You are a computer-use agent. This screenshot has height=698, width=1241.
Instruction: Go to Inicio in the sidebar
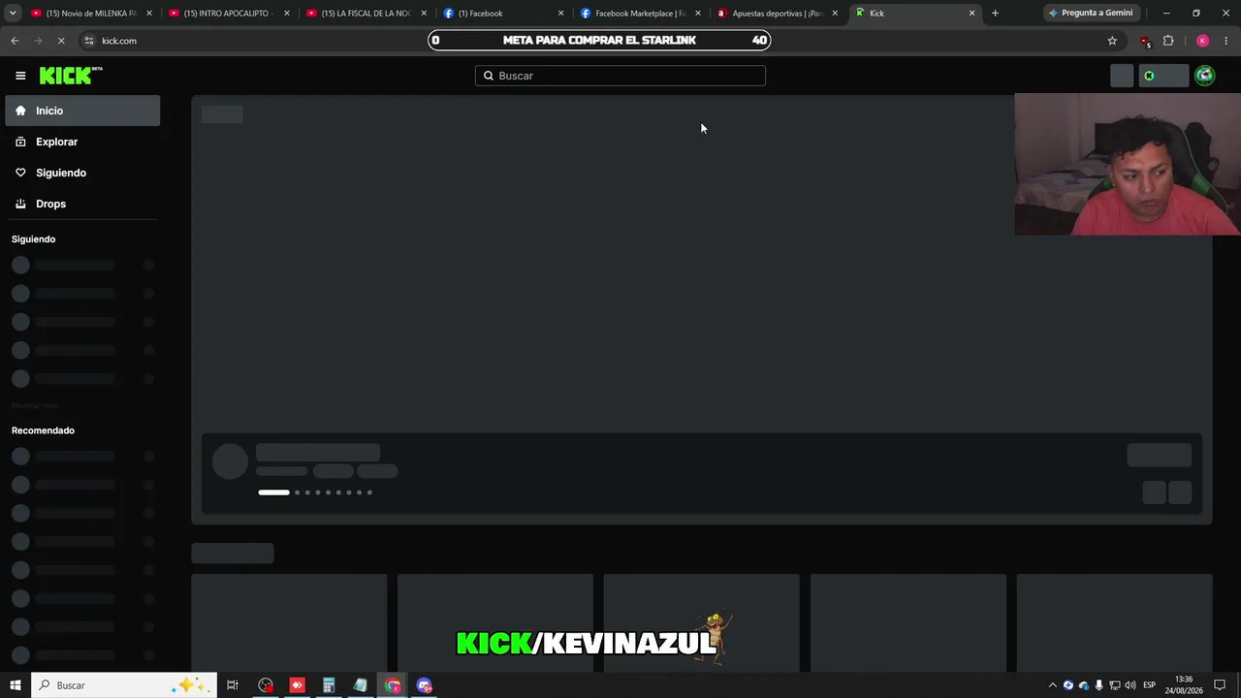point(82,111)
